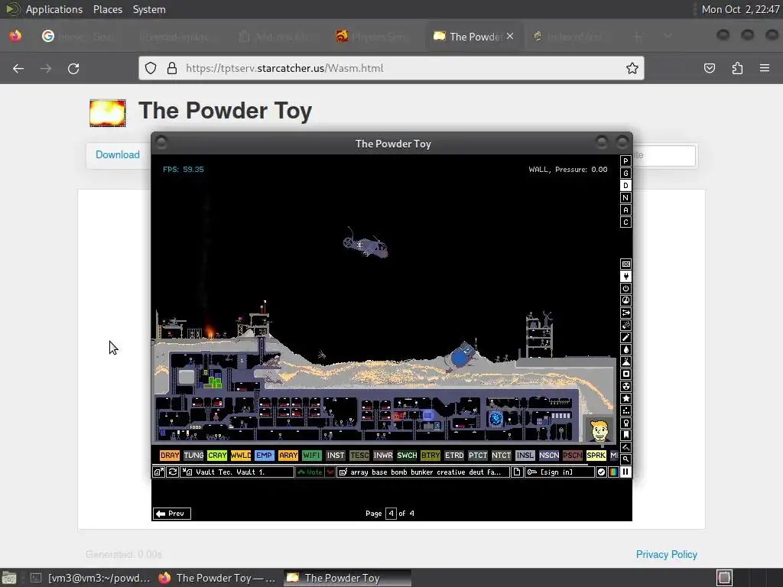Select the Electronics category plug icon
The image size is (783, 587).
click(625, 276)
